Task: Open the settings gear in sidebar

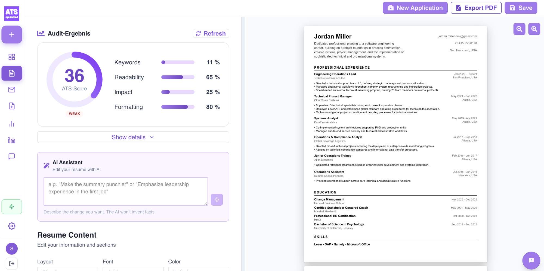Action: coord(12,226)
